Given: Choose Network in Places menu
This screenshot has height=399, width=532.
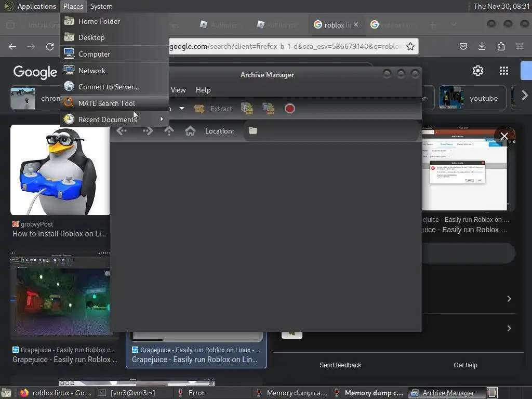Looking at the screenshot, I should coord(114,71).
